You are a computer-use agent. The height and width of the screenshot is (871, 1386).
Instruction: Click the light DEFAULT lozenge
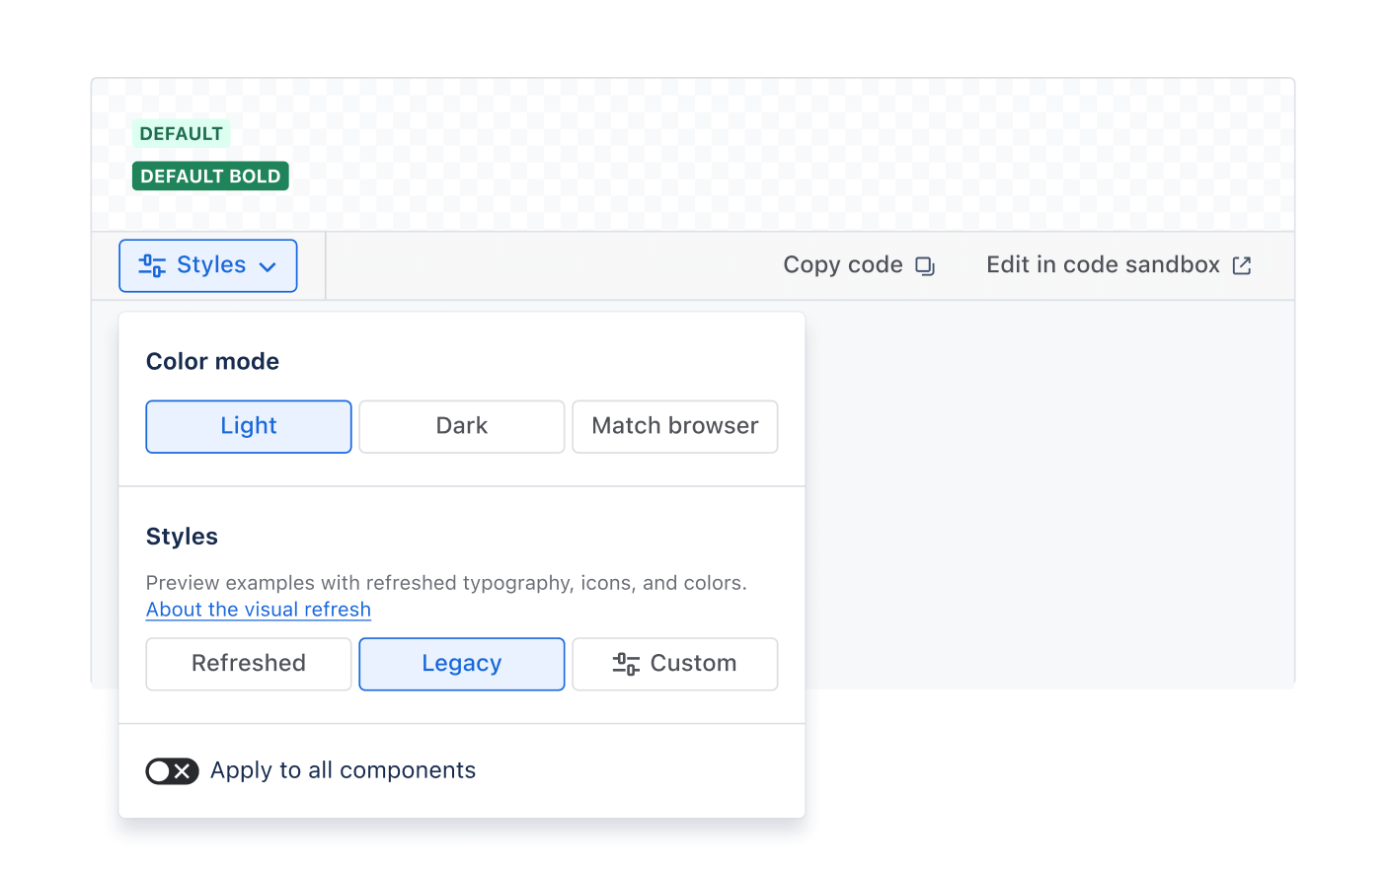coord(181,133)
